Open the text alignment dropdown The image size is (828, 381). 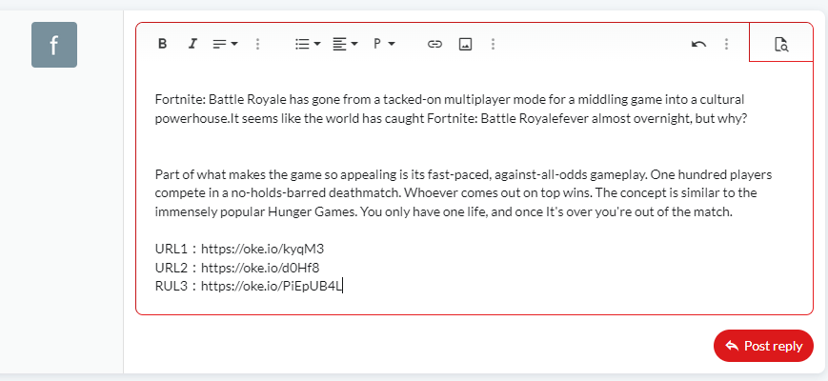(345, 44)
